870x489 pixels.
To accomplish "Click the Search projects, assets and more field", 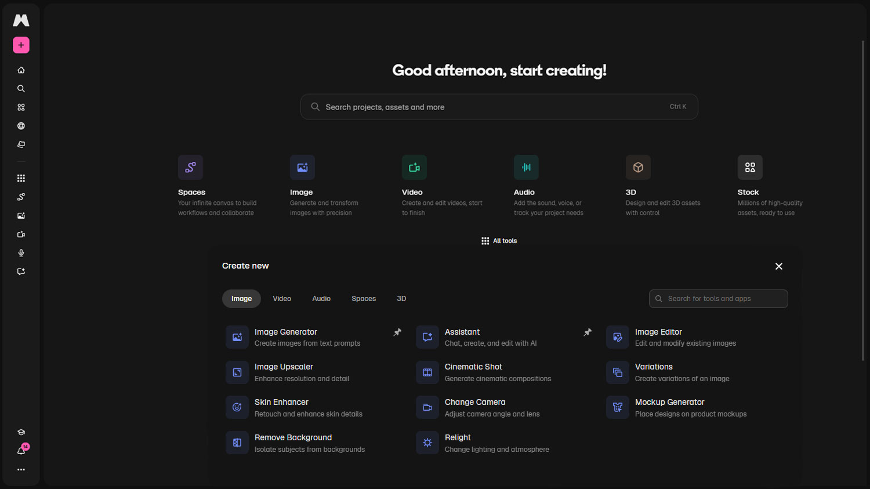I will [x=499, y=107].
